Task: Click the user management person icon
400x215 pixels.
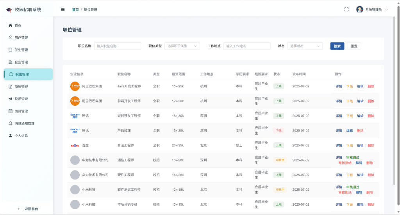Action: [11, 37]
